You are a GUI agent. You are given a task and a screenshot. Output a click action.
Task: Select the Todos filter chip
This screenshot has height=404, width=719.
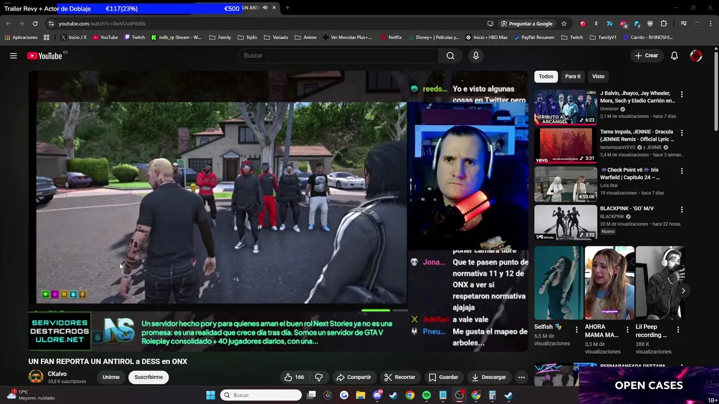point(546,76)
